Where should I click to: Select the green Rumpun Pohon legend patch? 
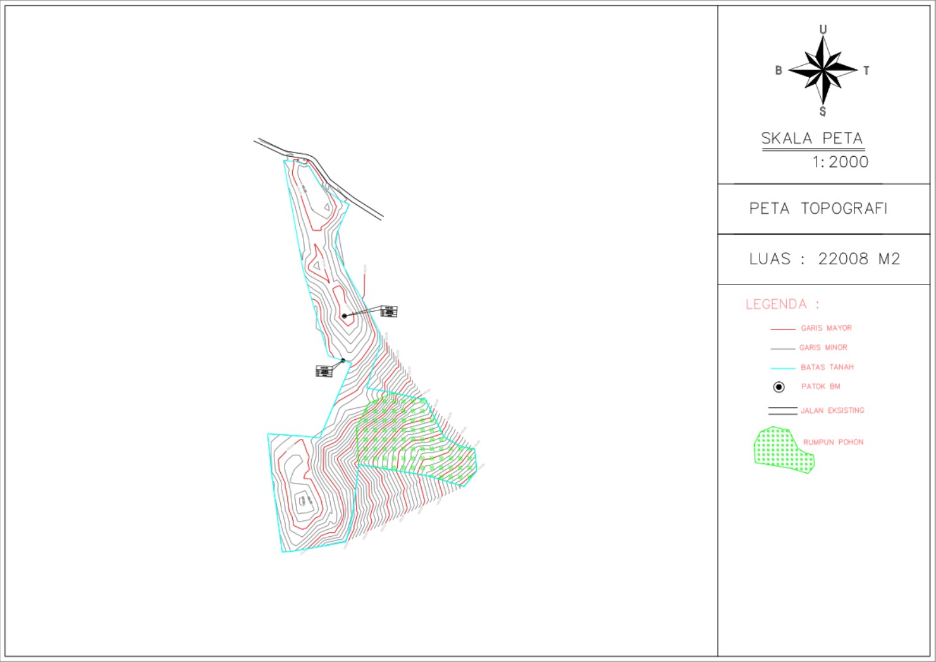(782, 449)
